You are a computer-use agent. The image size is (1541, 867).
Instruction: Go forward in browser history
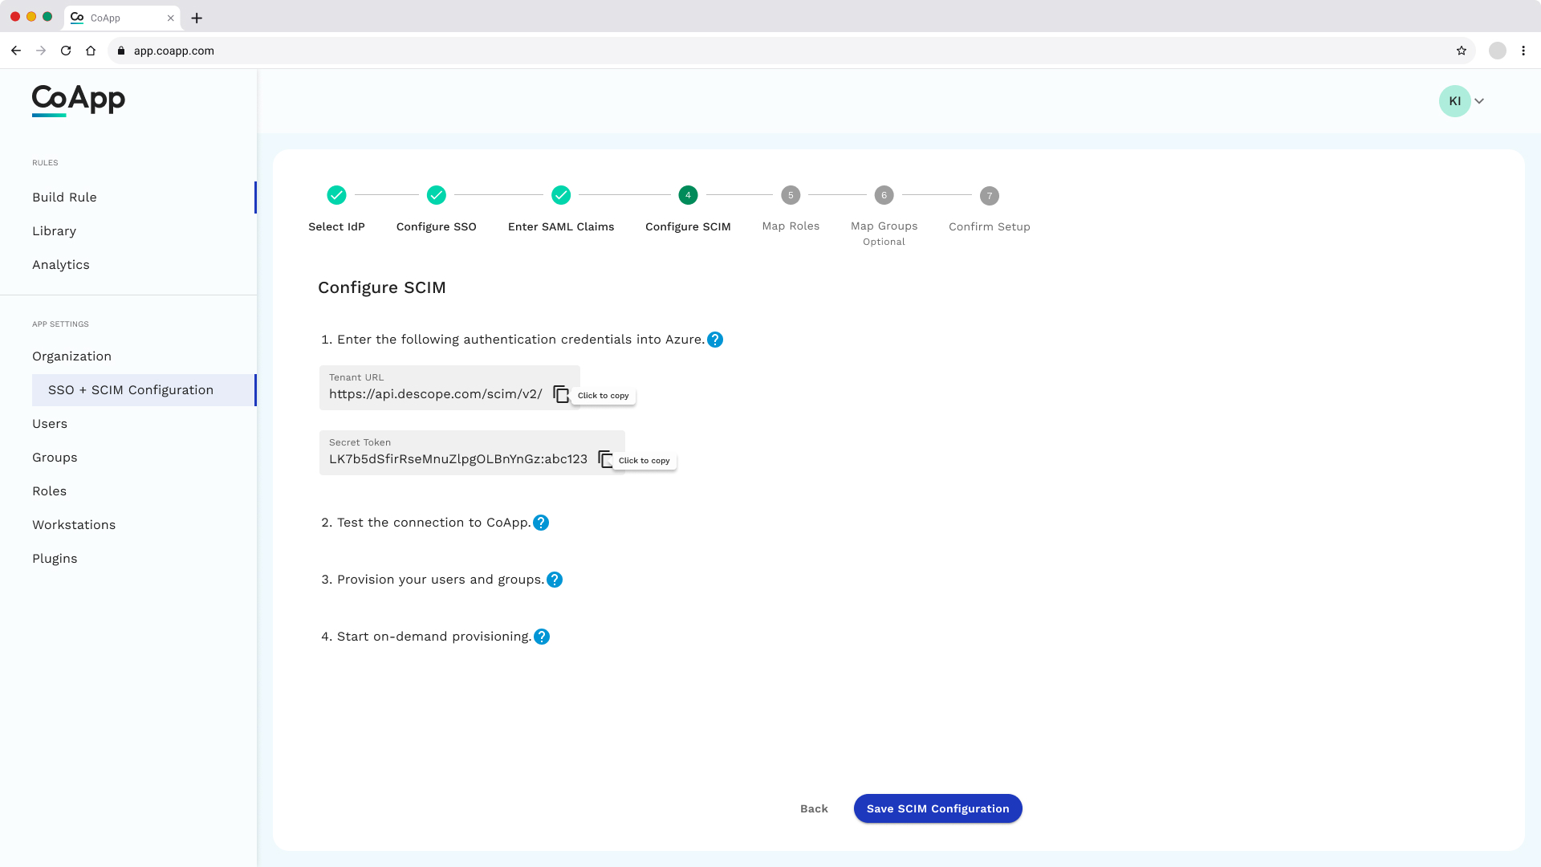point(41,51)
